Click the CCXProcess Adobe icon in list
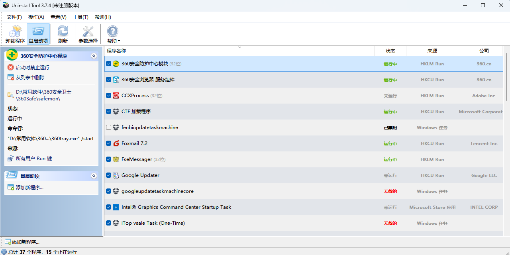Image resolution: width=510 pixels, height=255 pixels. (x=116, y=96)
